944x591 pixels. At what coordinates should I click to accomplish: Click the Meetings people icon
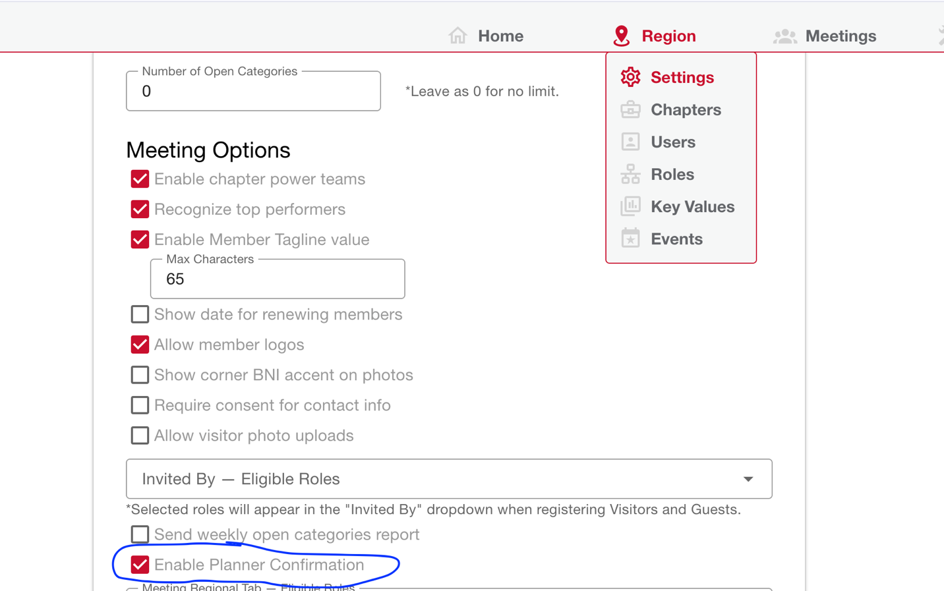tap(785, 36)
